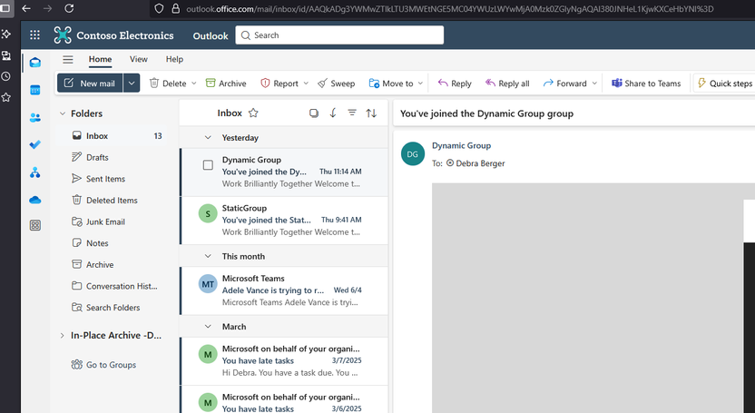Reload the page in browser
Viewport: 755px width, 413px height.
coord(69,8)
